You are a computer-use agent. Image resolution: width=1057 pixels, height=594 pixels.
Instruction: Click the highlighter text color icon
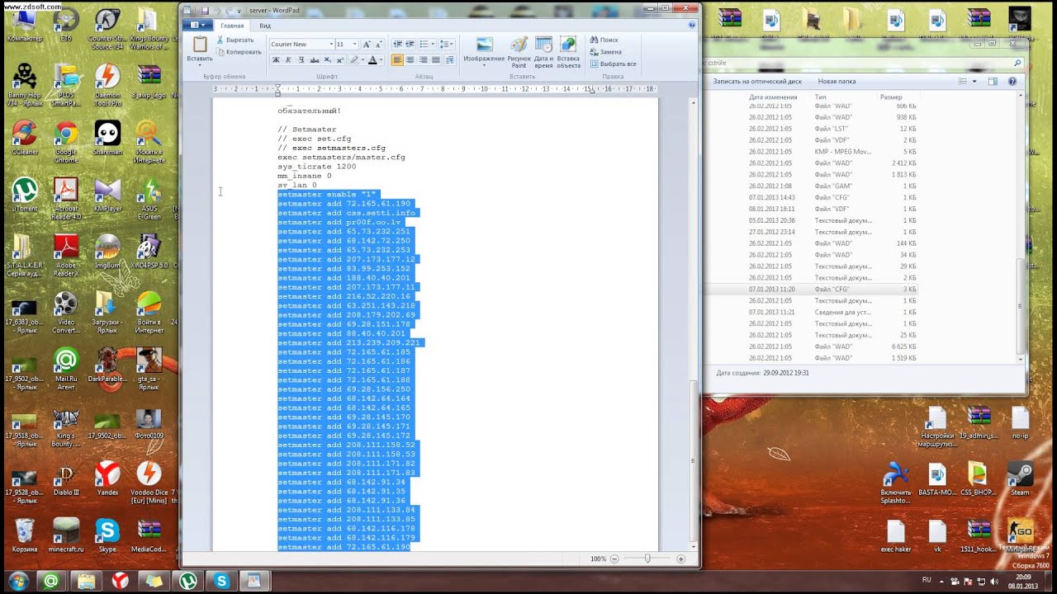click(353, 60)
